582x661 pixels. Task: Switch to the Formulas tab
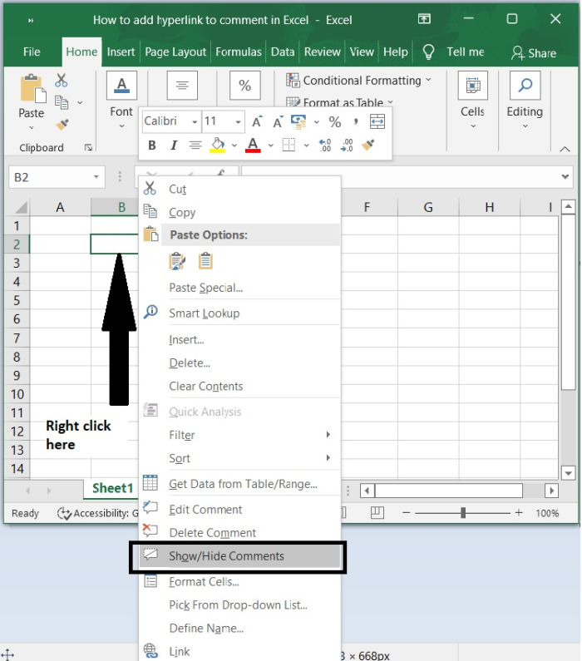coord(239,52)
